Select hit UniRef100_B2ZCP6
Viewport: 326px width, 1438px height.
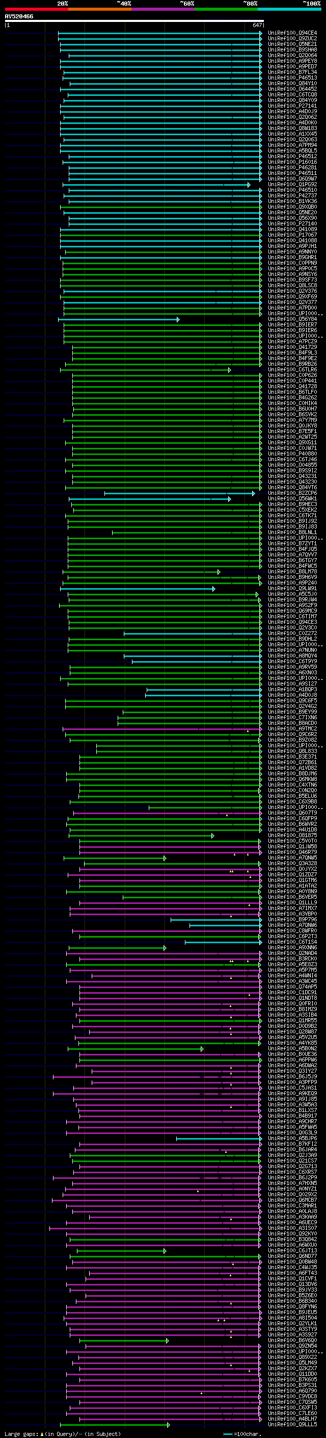point(292,493)
